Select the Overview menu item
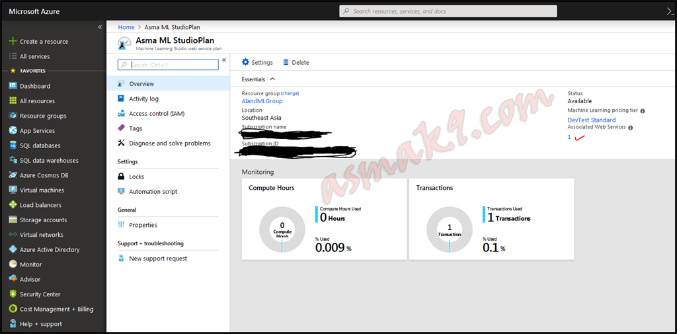The height and width of the screenshot is (334, 677). click(168, 84)
